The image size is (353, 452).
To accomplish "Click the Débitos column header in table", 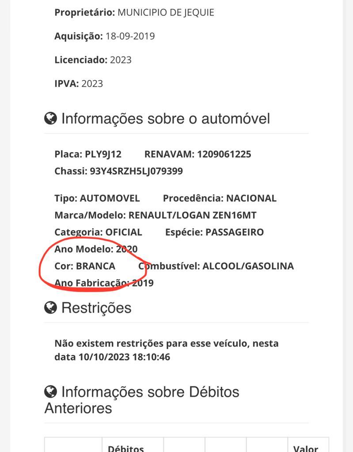I will 126,448.
